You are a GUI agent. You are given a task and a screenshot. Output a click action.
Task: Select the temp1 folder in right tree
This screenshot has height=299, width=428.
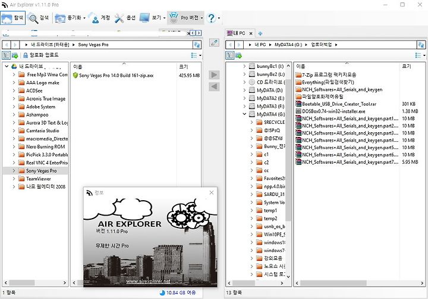[x=267, y=211]
